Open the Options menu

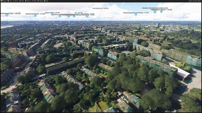(x=28, y=1)
